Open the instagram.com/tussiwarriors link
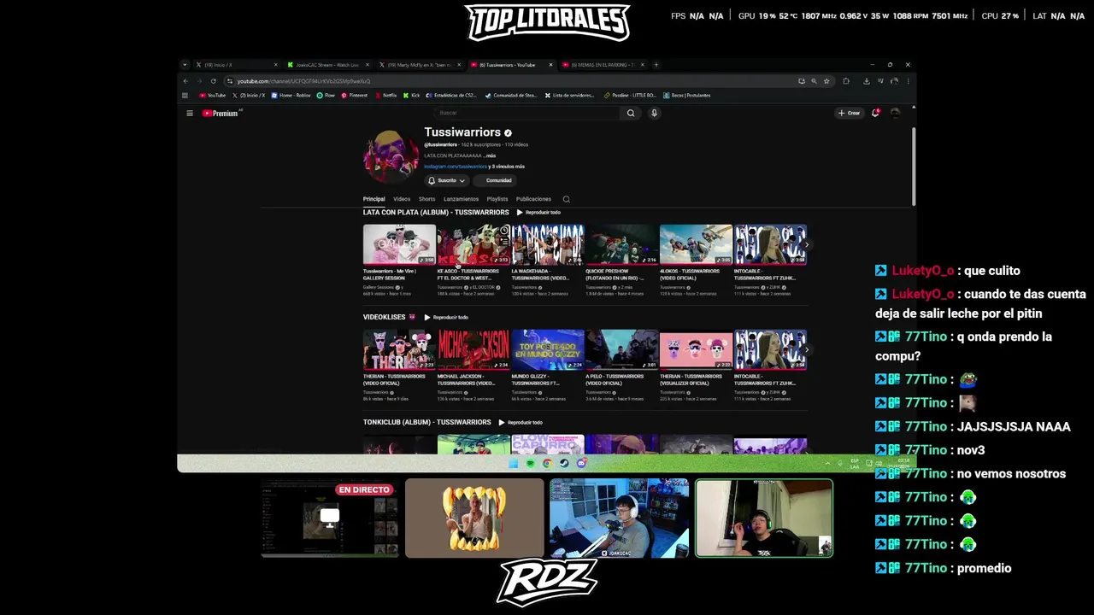Screen dimensions: 1094x615 tap(456, 167)
